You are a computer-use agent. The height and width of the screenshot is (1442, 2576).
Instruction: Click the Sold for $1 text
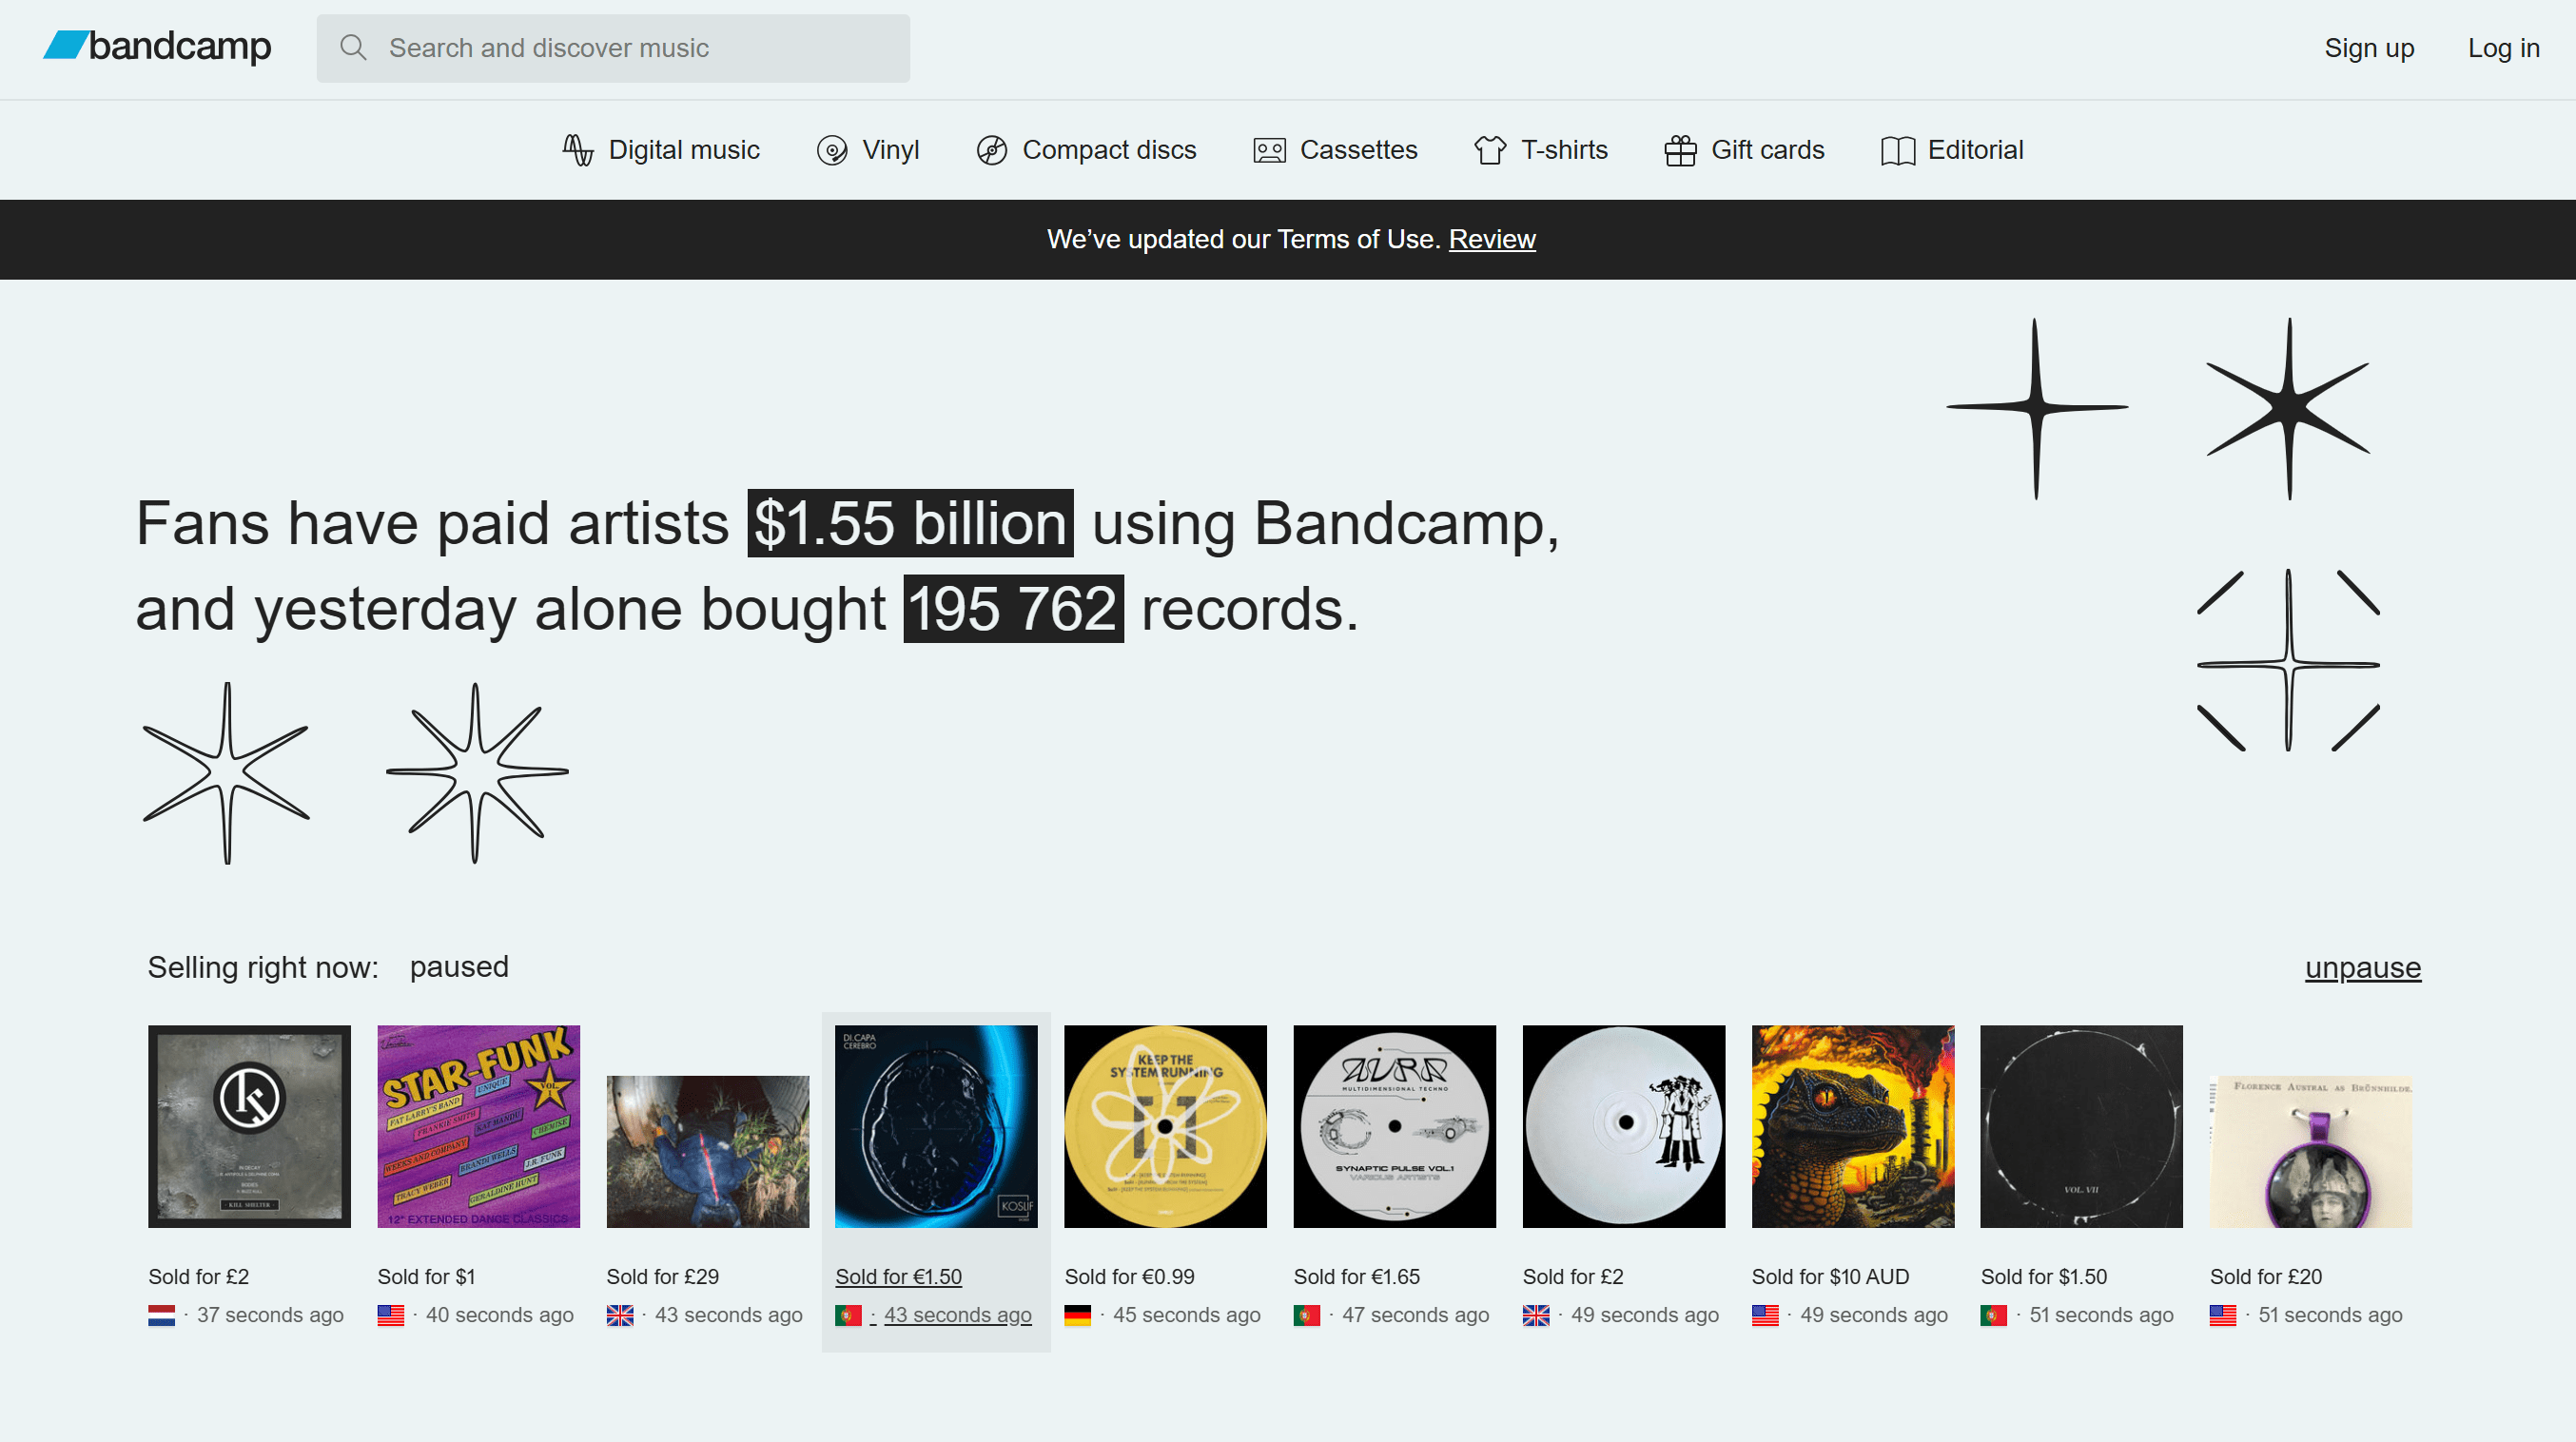point(426,1276)
